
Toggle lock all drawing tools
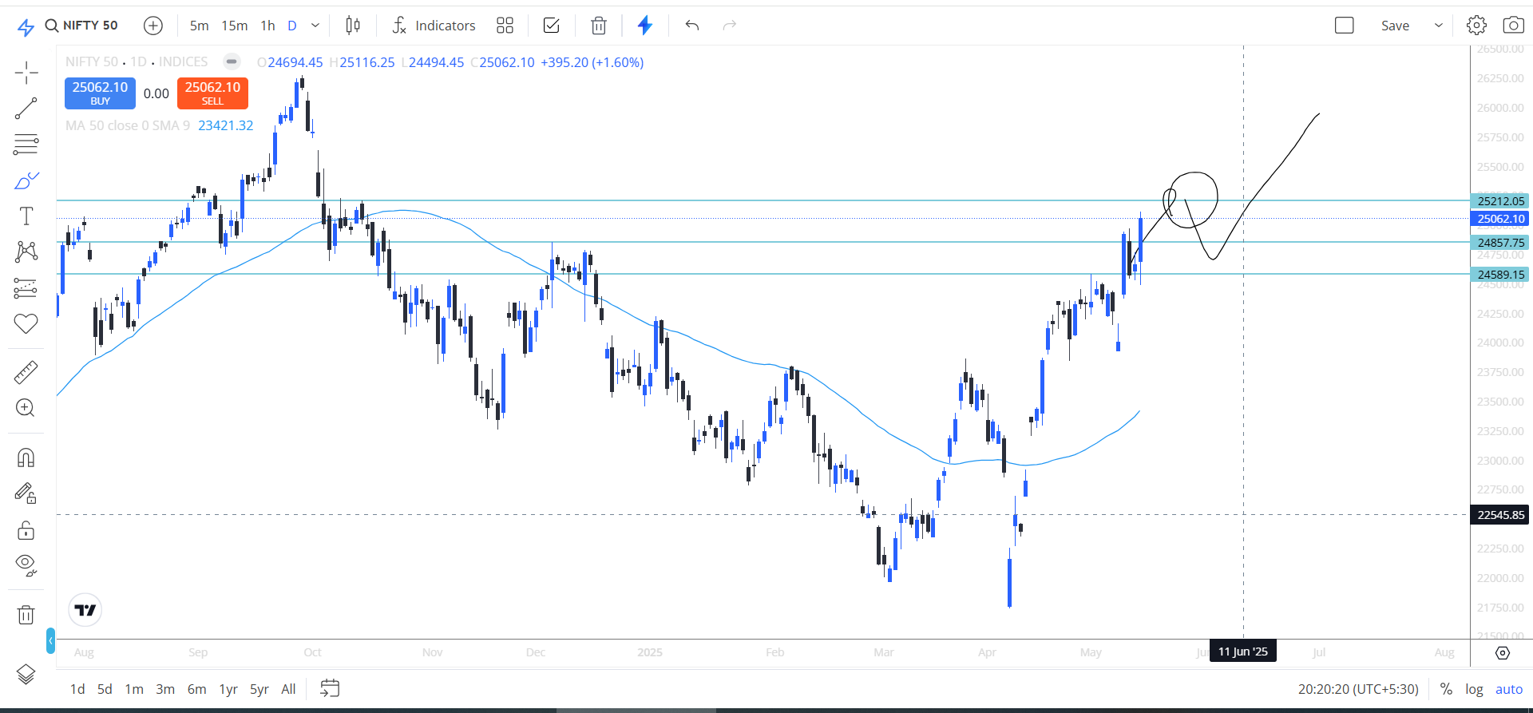coord(26,530)
